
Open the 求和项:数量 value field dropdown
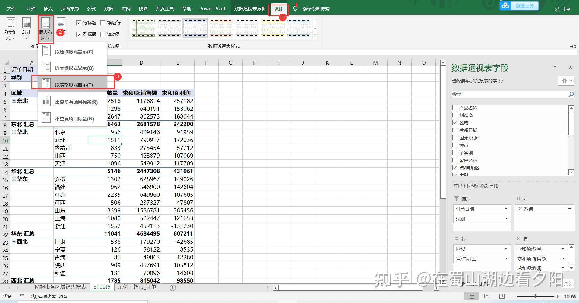click(x=563, y=249)
